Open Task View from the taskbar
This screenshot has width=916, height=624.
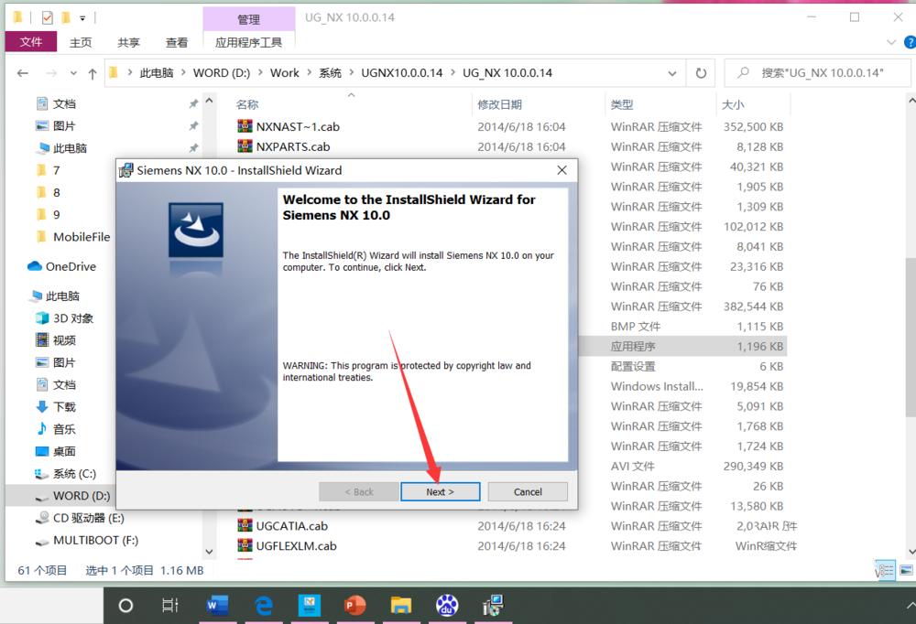(169, 605)
